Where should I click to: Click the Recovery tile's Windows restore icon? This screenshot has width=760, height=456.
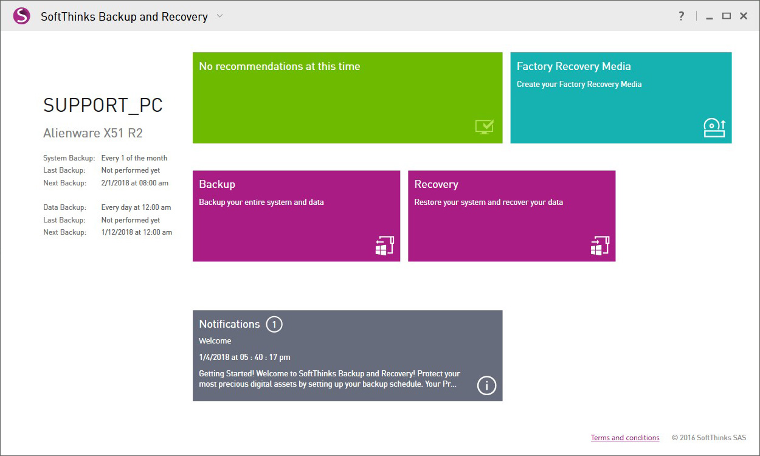coord(600,245)
